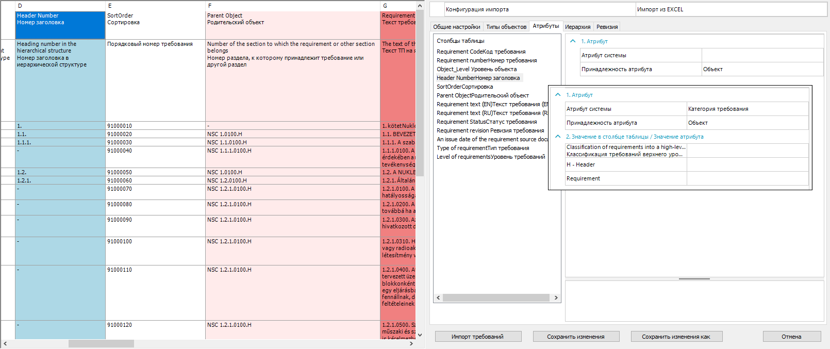Image resolution: width=830 pixels, height=349 pixels.
Task: Open the Общие настройки tab
Action: click(456, 27)
